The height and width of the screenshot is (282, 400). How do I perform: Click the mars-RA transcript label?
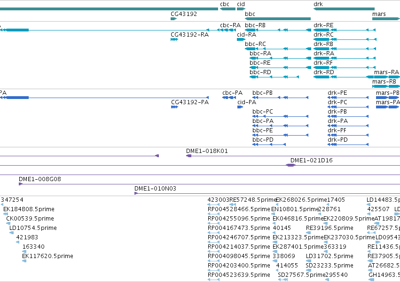[x=386, y=72]
